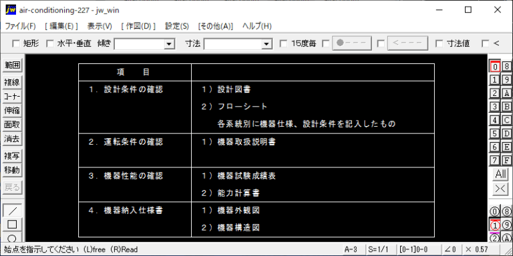Click the 傾き angle input field
The height and width of the screenshot is (256, 513).
coord(139,44)
